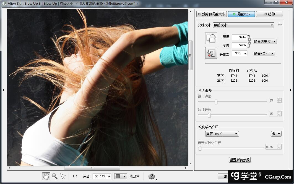Open the help question mark menu
294x184 pixels.
point(152,176)
